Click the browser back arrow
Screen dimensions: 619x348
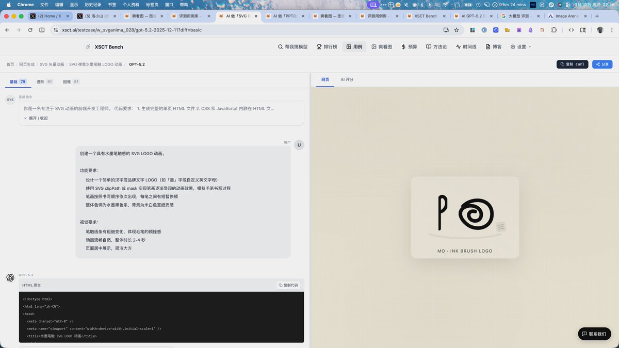[x=7, y=30]
